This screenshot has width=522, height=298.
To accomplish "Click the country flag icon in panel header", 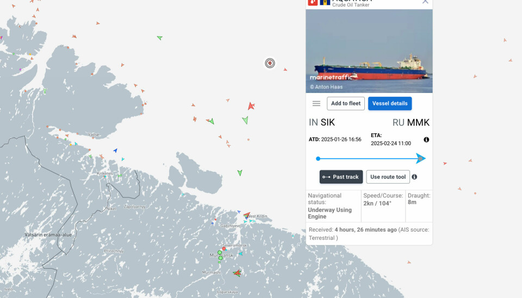I will pyautogui.click(x=325, y=2).
